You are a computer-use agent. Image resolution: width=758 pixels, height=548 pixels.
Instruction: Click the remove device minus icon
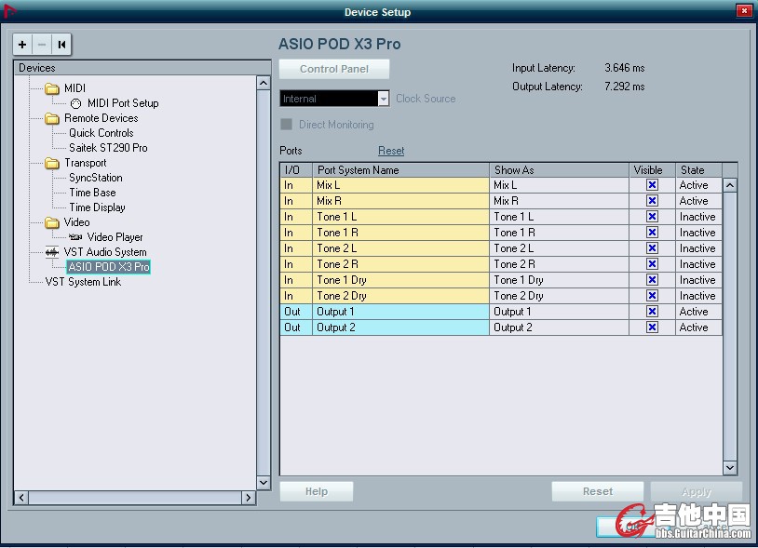pos(41,45)
